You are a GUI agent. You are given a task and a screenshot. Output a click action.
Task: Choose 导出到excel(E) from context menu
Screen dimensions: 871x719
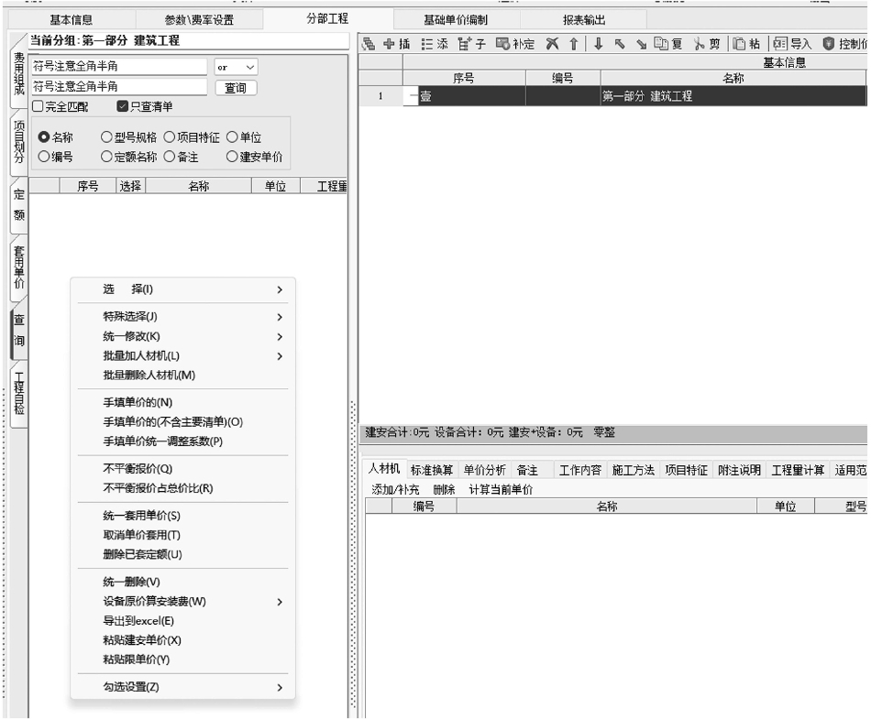click(138, 621)
